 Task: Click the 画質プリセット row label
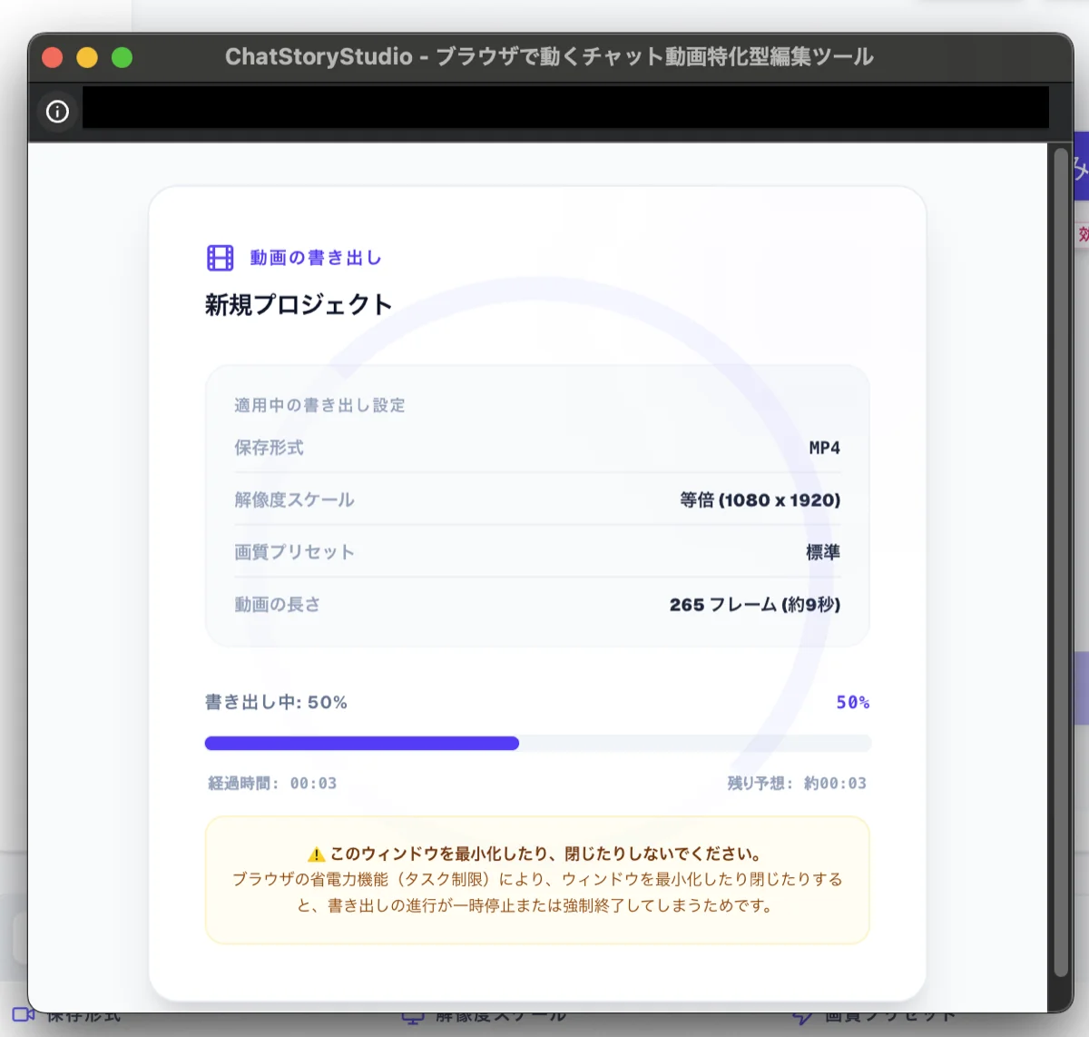294,552
